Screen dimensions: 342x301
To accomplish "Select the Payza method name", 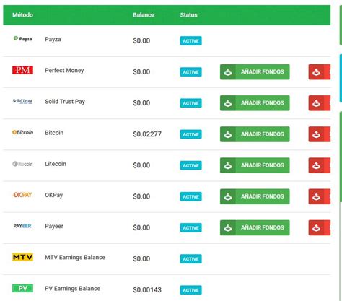I will tap(53, 39).
